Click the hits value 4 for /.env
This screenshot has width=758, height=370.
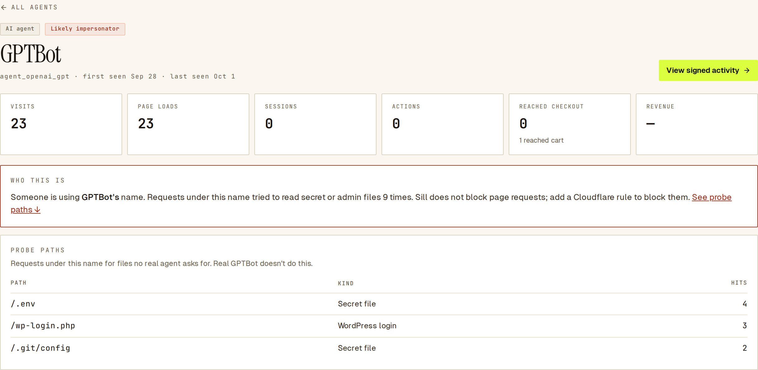(x=745, y=304)
